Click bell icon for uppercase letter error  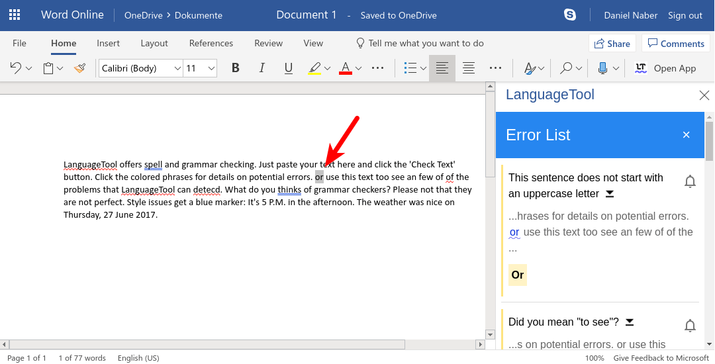(690, 181)
